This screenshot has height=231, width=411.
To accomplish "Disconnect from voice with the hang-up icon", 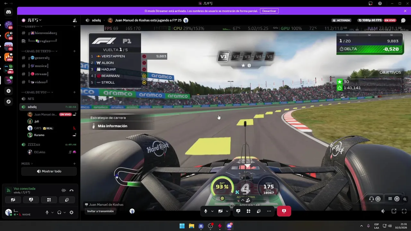I will point(71,190).
